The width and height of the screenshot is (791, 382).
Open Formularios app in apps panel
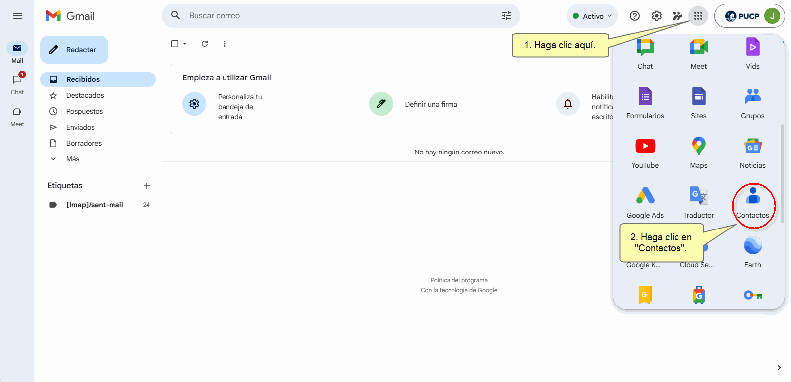click(x=645, y=102)
